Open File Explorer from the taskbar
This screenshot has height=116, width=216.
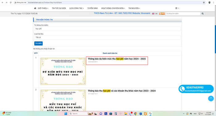pos(126,114)
